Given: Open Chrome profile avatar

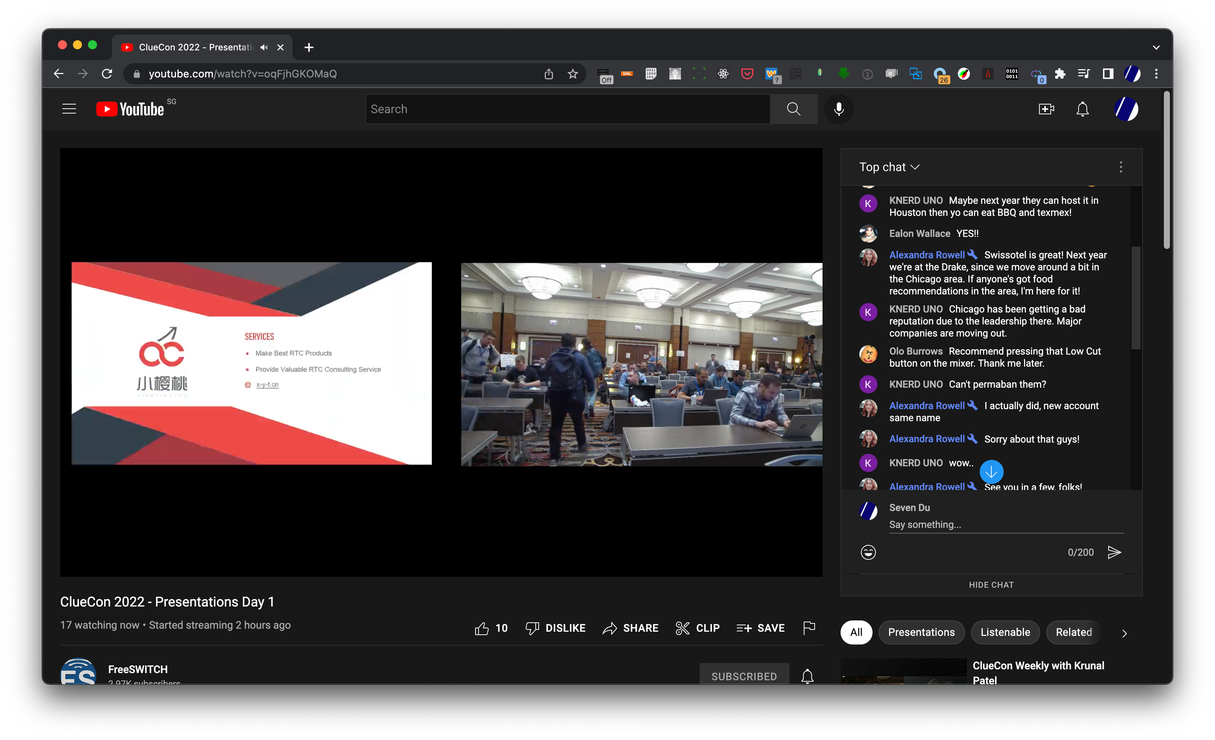Looking at the screenshot, I should coord(1132,74).
